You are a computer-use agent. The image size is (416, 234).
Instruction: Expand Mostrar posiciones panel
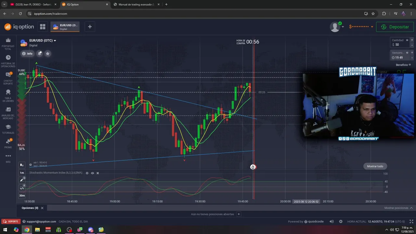pyautogui.click(x=398, y=208)
